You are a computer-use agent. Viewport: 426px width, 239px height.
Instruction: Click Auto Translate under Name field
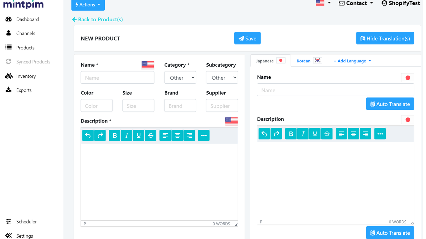(x=390, y=104)
